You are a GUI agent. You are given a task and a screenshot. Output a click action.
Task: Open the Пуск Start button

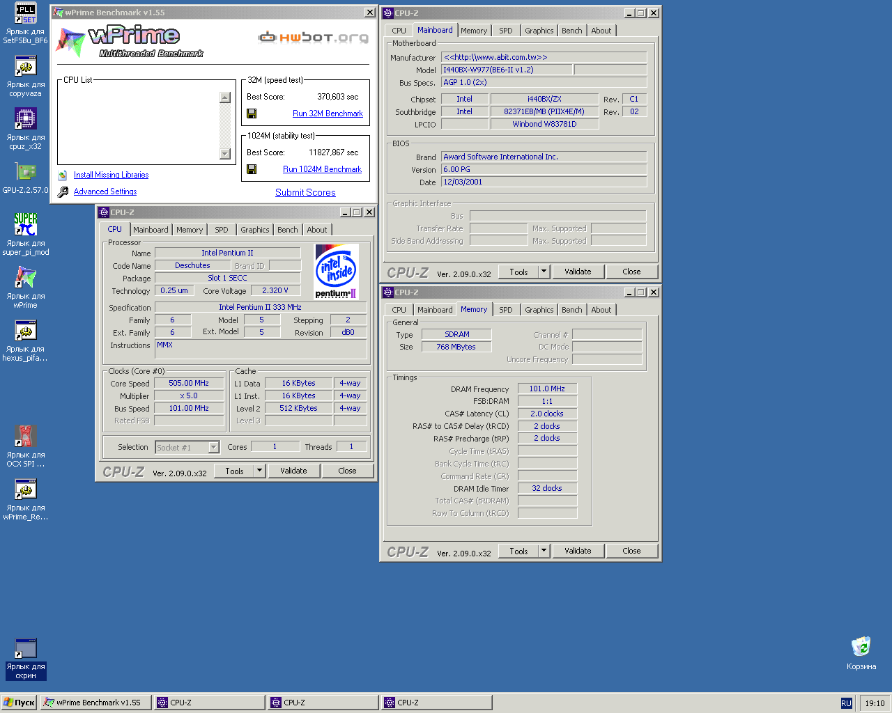pyautogui.click(x=20, y=703)
